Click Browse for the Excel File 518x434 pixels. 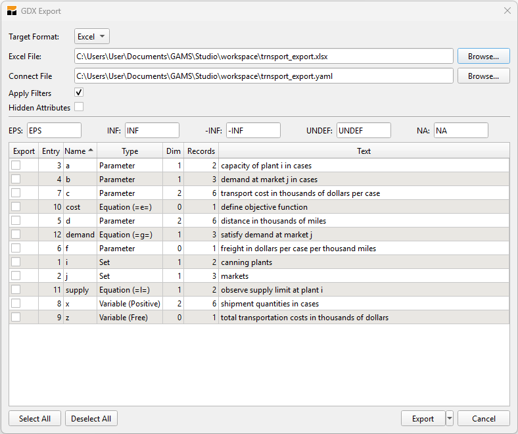[483, 57]
